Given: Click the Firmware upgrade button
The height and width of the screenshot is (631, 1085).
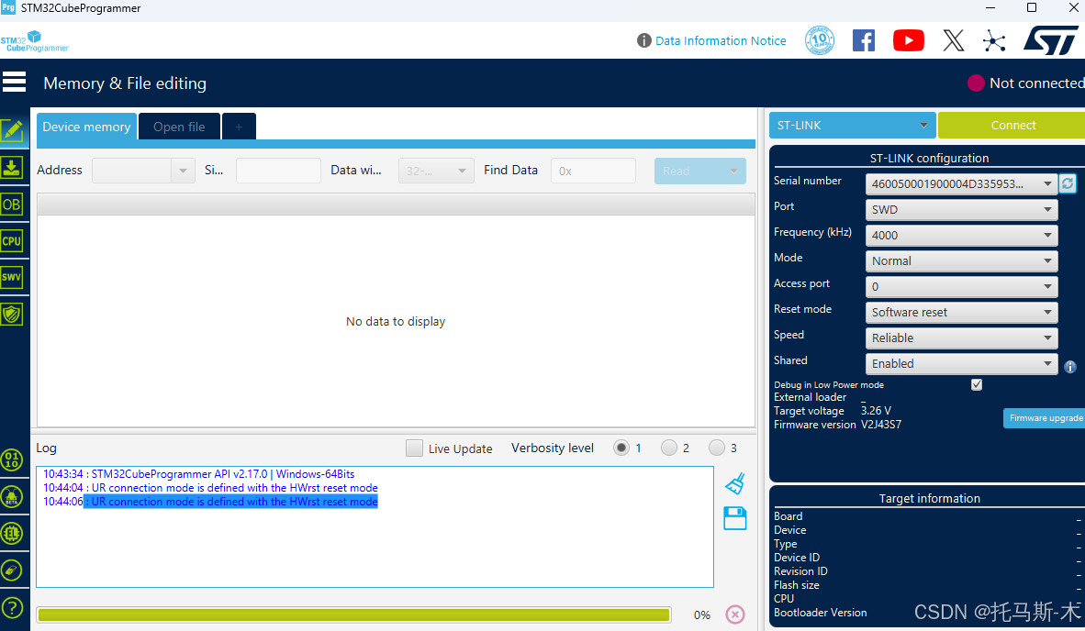Looking at the screenshot, I should [x=1045, y=417].
